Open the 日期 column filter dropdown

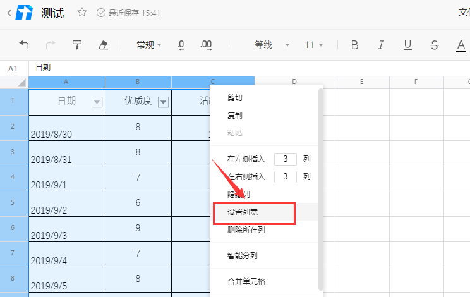97,102
